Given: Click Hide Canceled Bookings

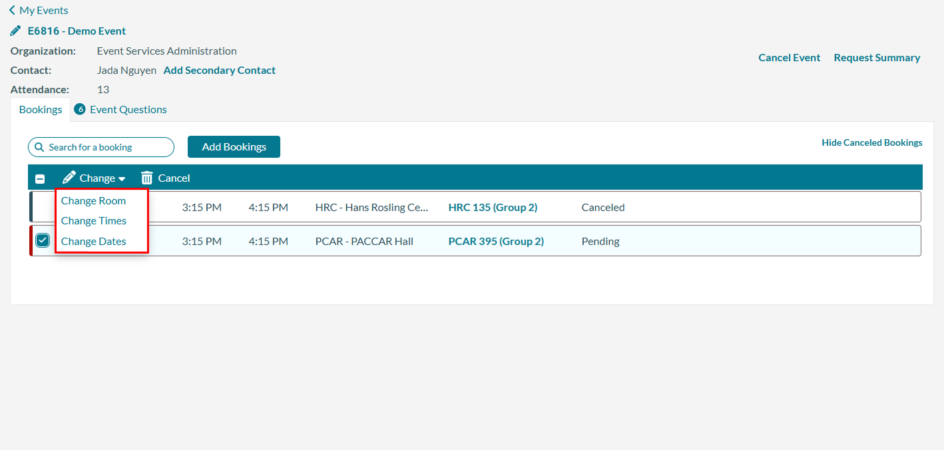Looking at the screenshot, I should click(x=872, y=142).
